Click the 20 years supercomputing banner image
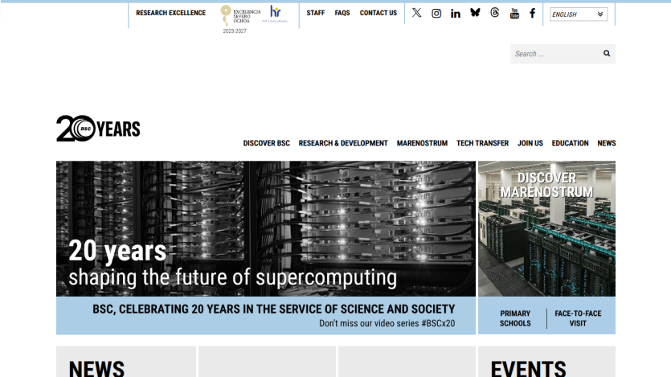 pos(266,228)
